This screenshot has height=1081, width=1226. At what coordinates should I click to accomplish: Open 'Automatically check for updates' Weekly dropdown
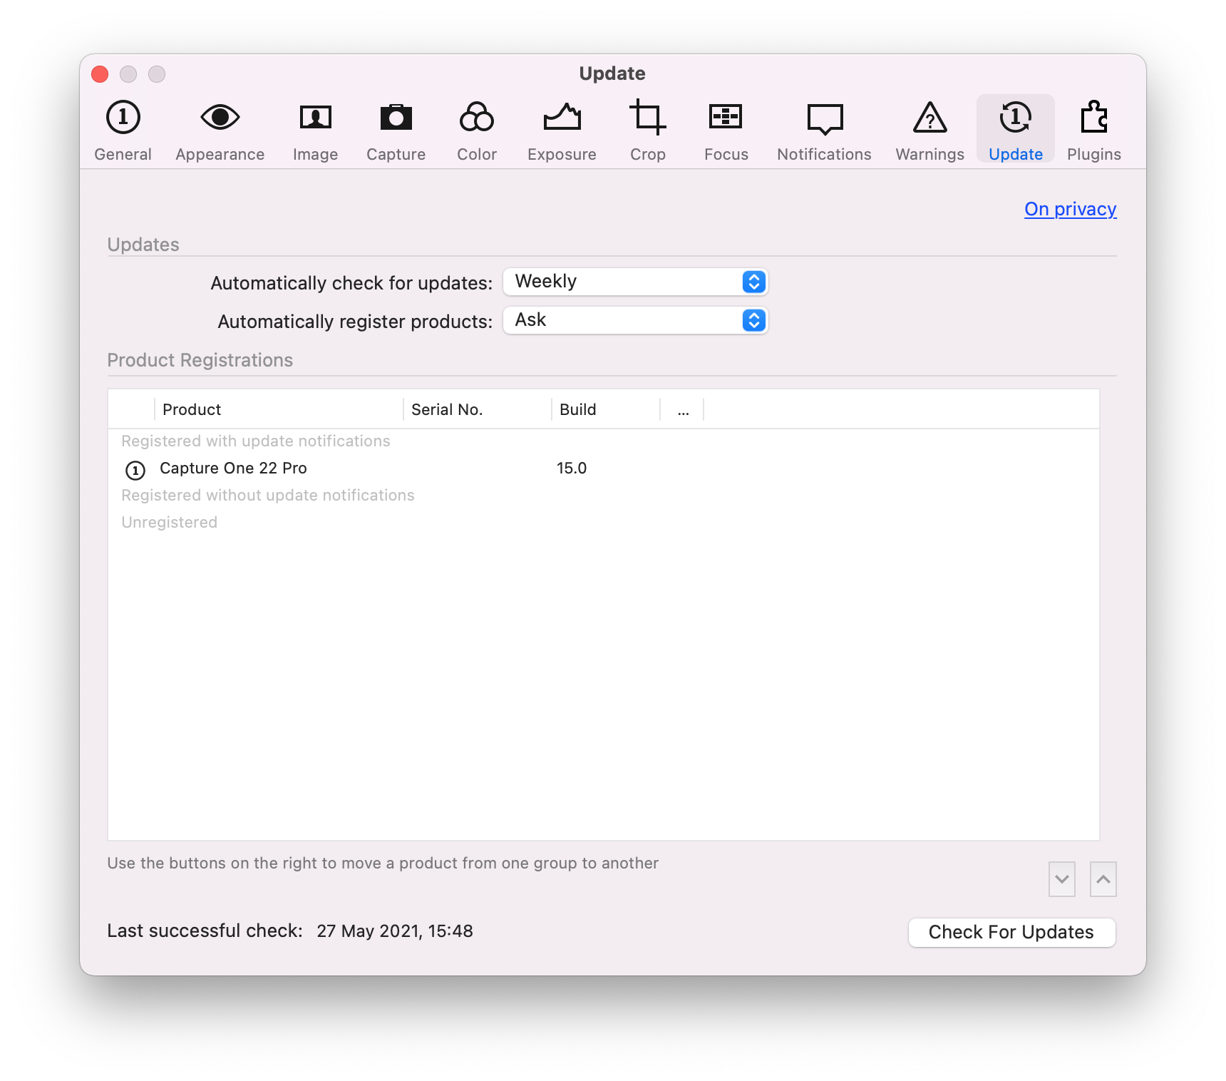tap(635, 282)
